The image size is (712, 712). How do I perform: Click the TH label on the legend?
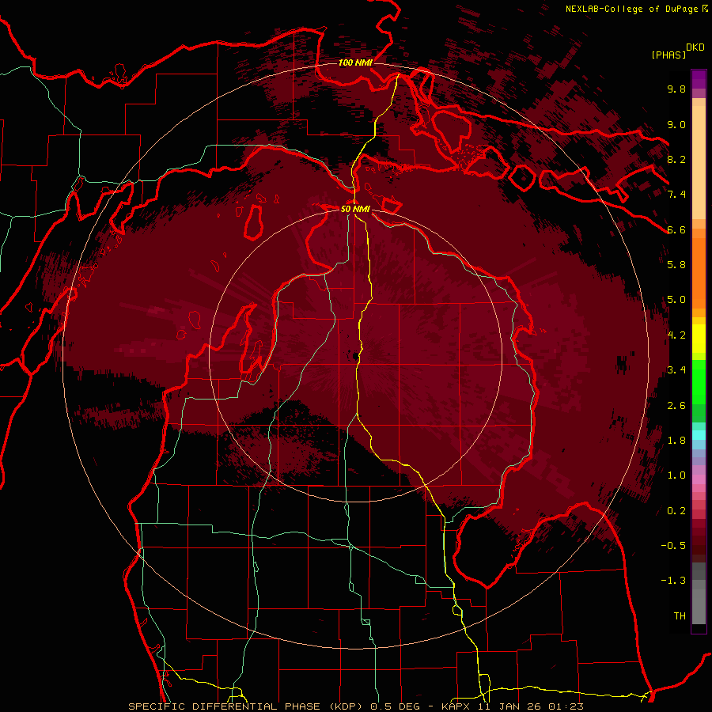pyautogui.click(x=680, y=615)
